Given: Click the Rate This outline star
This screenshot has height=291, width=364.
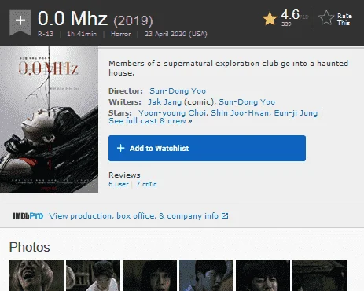Looking at the screenshot, I should (x=326, y=18).
